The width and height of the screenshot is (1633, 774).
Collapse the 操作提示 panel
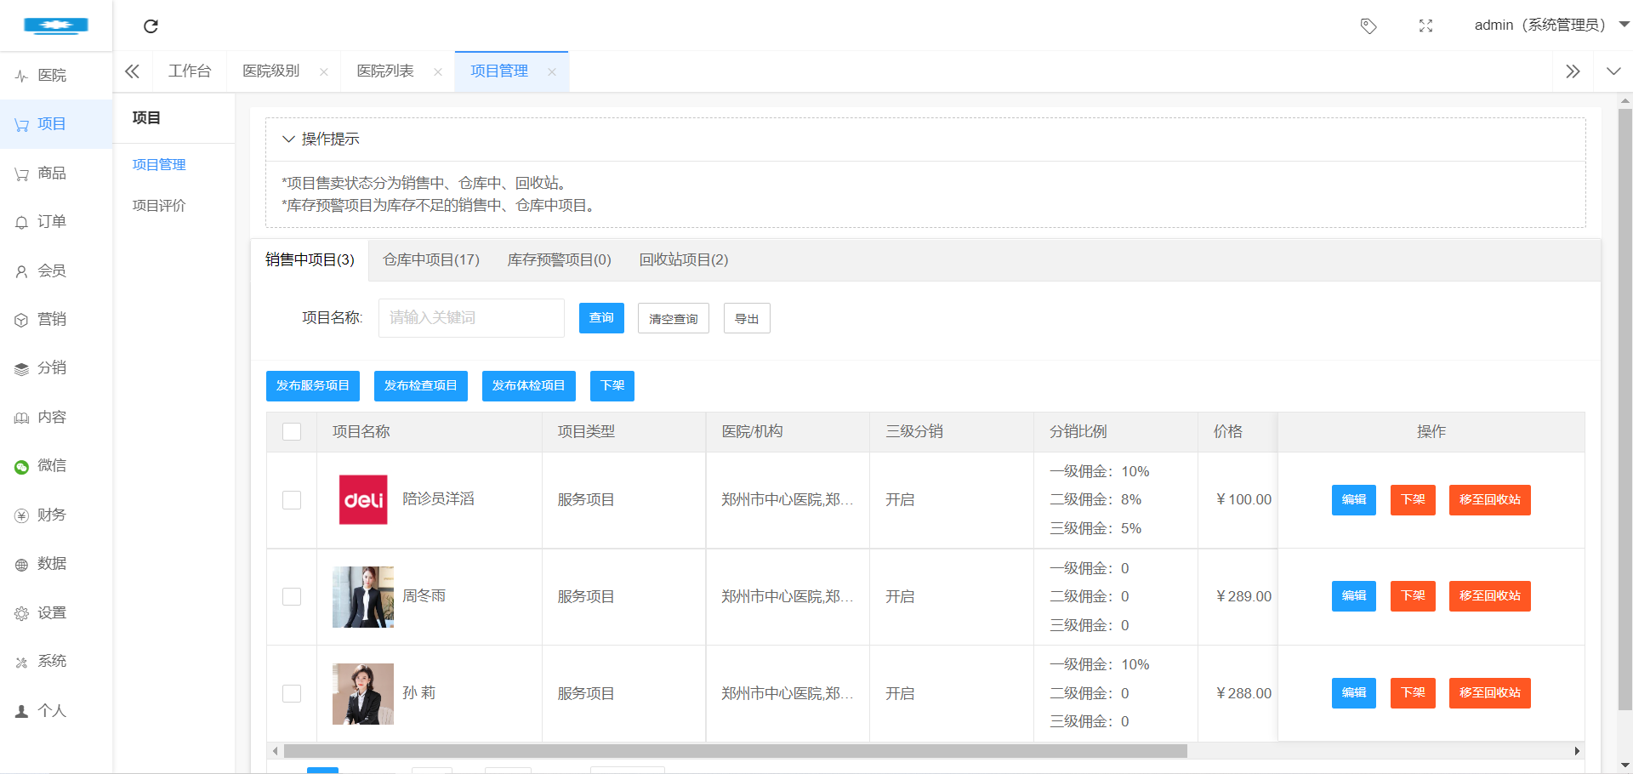pyautogui.click(x=321, y=139)
